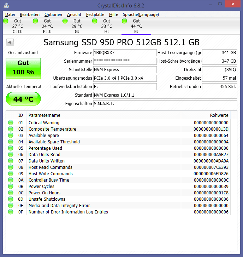
Task: Click status icon for Error Information Log Entries row
Action: tap(11, 212)
